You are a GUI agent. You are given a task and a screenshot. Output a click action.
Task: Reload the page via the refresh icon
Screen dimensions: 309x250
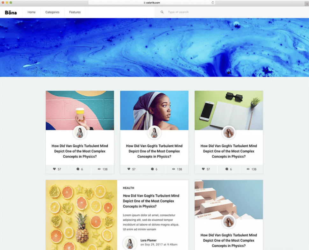click(x=212, y=3)
